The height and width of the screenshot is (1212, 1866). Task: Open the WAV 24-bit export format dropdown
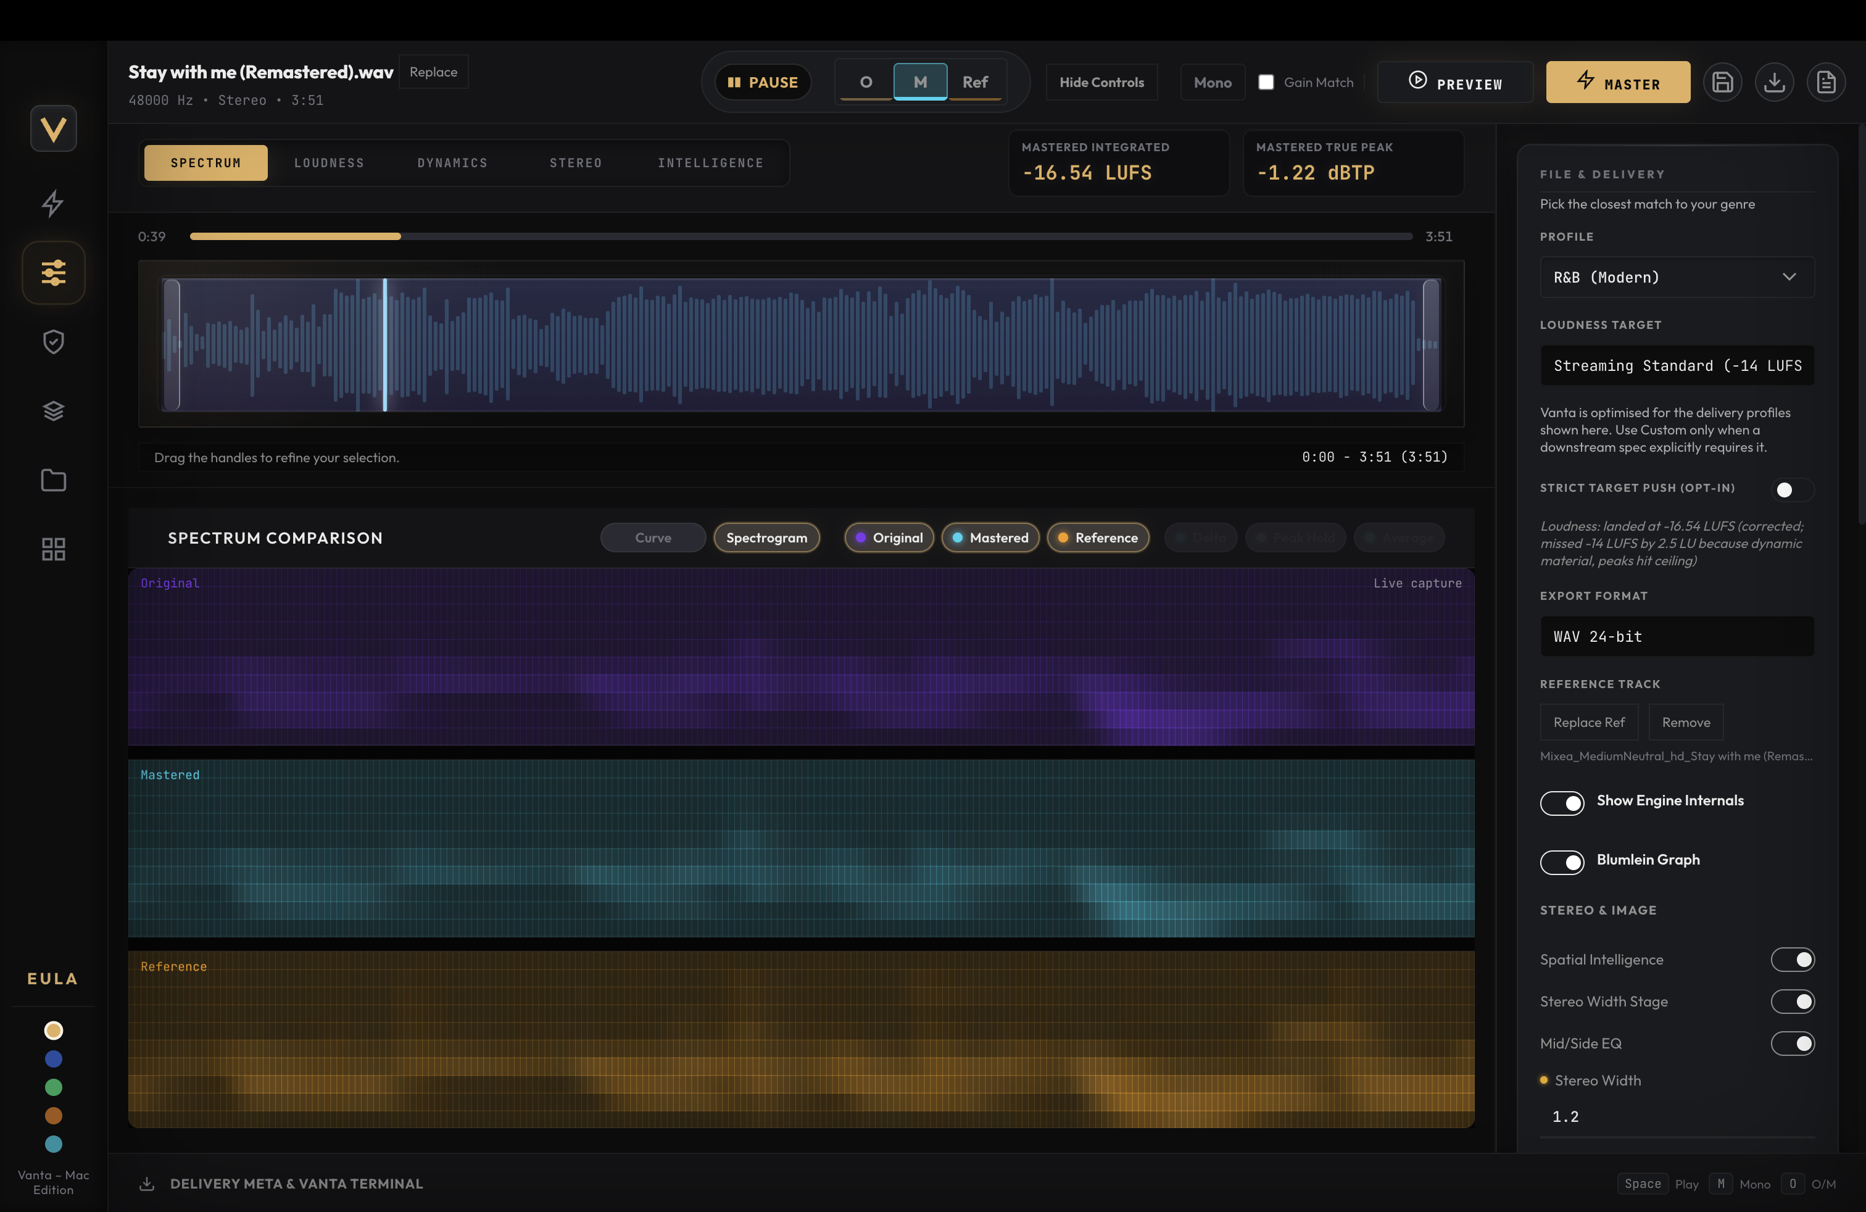tap(1677, 636)
